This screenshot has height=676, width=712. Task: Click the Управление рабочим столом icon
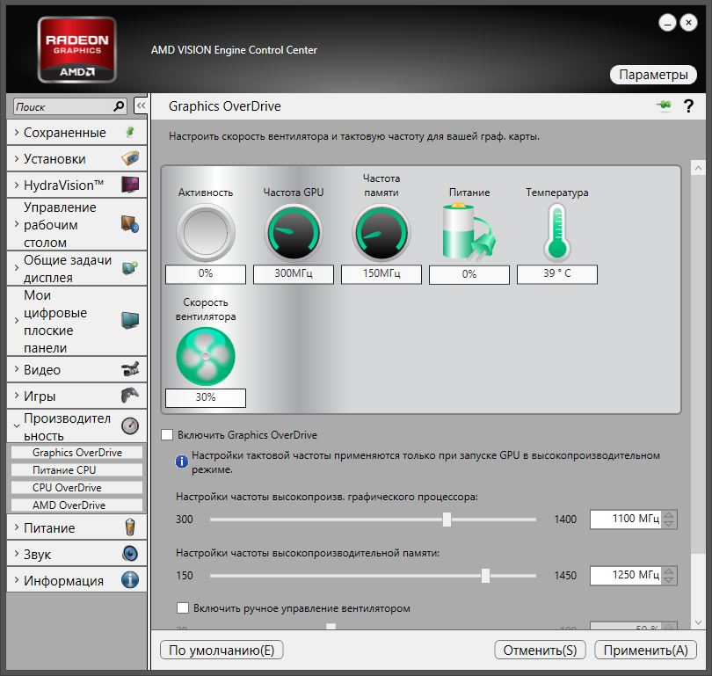[130, 224]
